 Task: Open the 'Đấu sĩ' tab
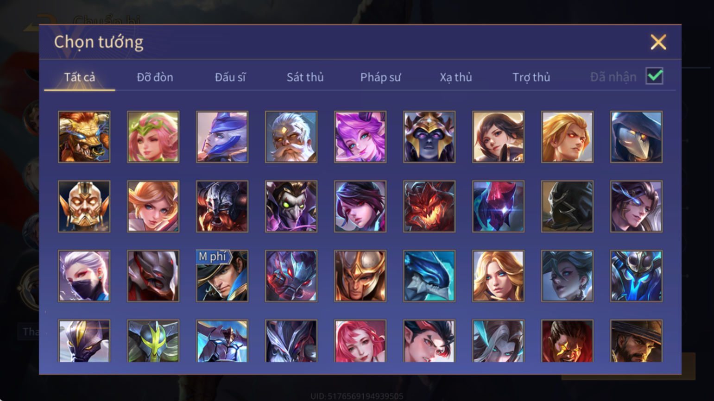[x=230, y=77]
